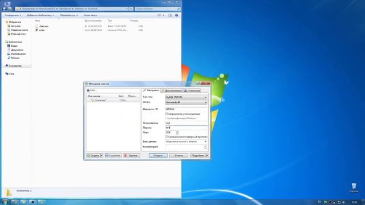Image resolution: width=365 pixels, height=205 pixels.
Task: Open the Recycle Bin desktop icon
Action: 354,188
